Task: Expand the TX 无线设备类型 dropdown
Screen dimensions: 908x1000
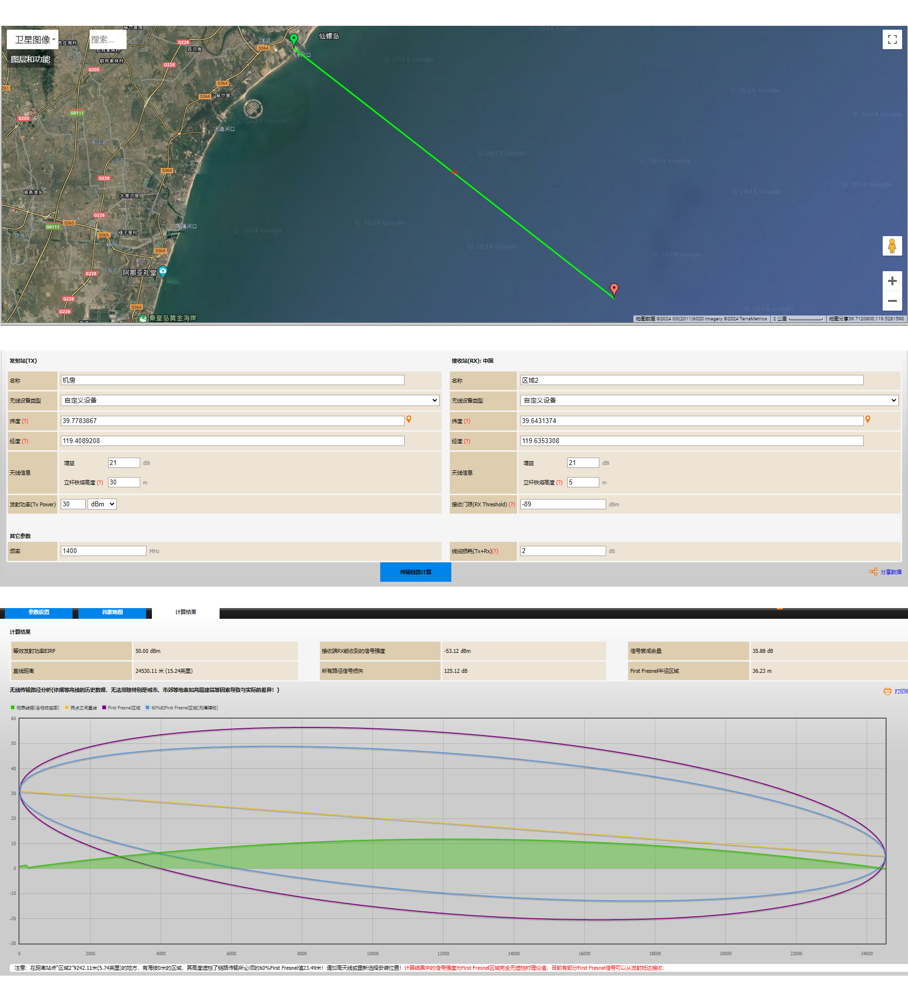Action: click(250, 400)
